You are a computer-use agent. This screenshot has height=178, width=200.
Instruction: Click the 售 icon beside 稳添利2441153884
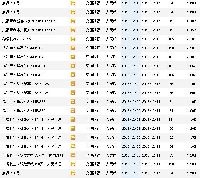click(73, 66)
